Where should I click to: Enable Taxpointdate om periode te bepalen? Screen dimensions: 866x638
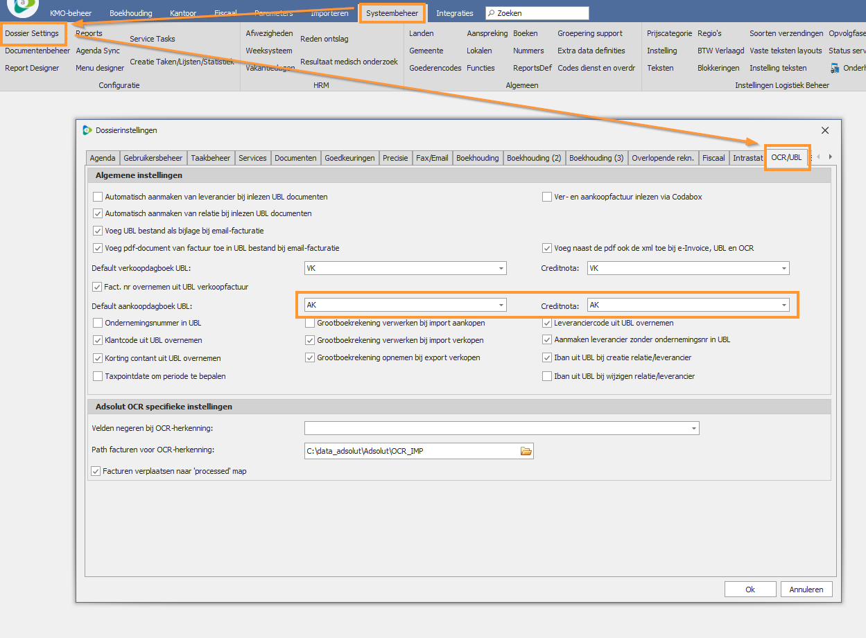(98, 376)
